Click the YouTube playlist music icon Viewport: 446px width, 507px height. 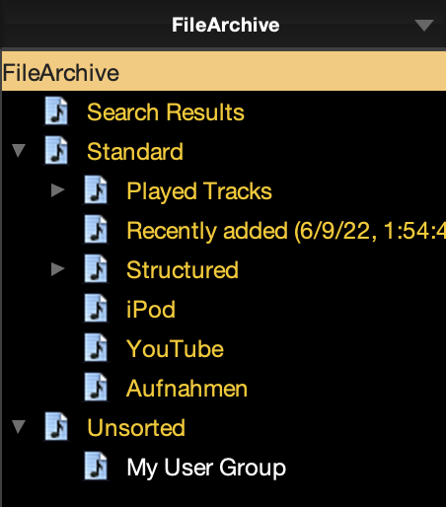pyautogui.click(x=96, y=348)
